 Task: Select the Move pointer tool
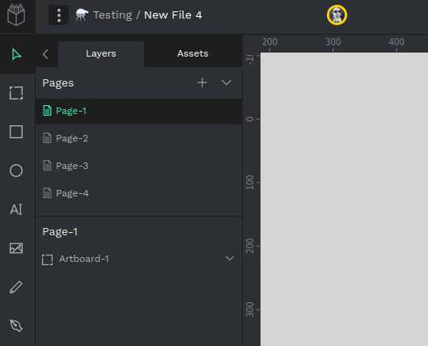point(16,54)
